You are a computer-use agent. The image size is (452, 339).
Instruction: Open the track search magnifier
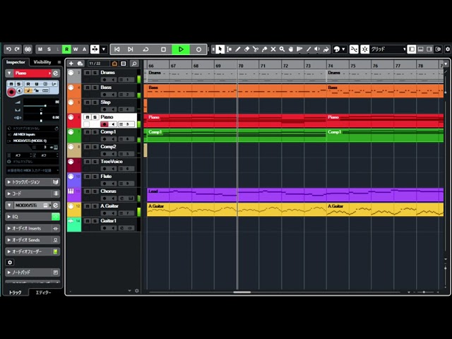coord(134,64)
